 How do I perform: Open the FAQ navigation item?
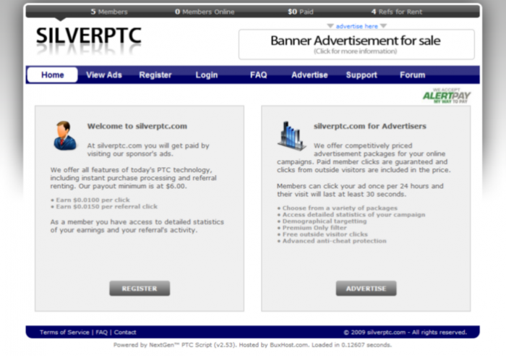point(259,75)
